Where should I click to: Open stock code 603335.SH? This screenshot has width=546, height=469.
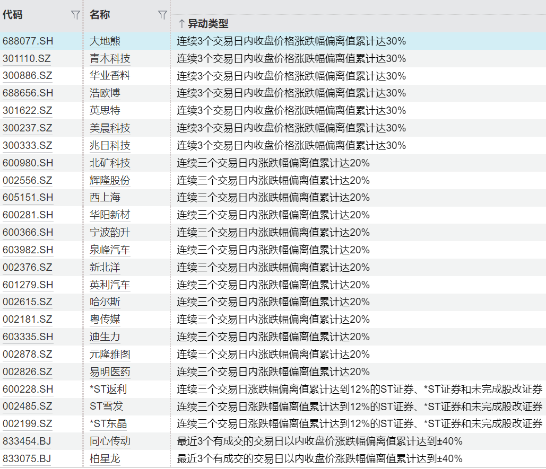pos(28,337)
